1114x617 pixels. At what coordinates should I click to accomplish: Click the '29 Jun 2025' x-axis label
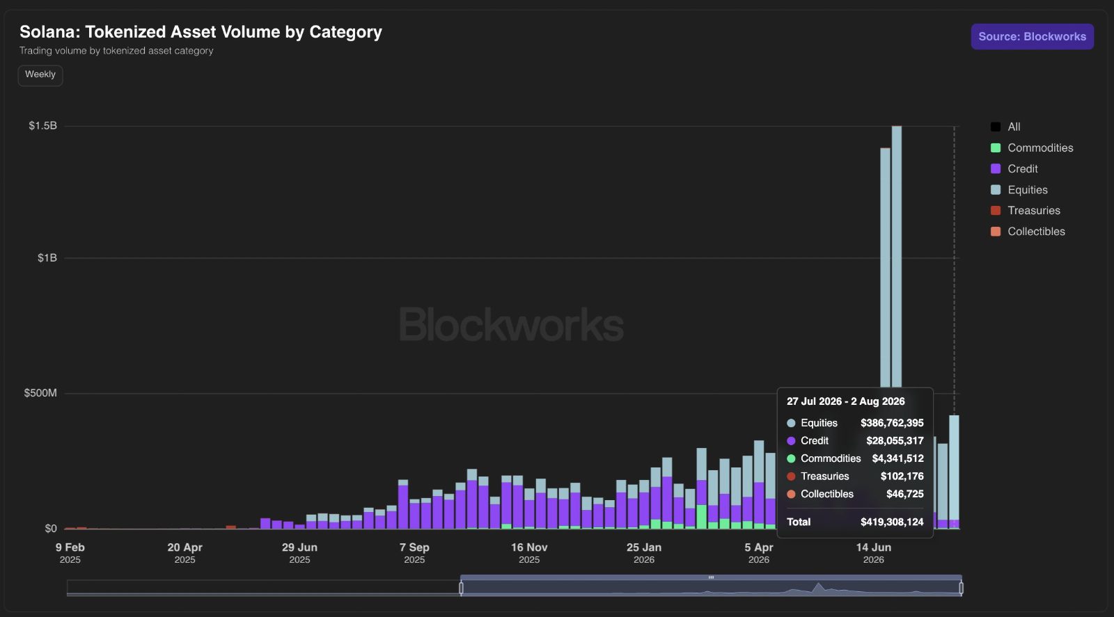click(x=299, y=553)
